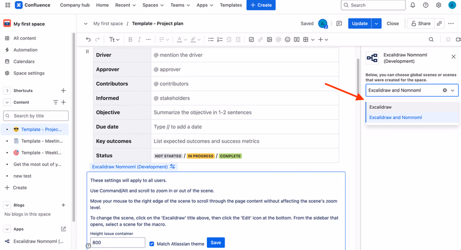This screenshot has height=250, width=461.
Task: Open the user avatar in the header
Action: click(452, 5)
